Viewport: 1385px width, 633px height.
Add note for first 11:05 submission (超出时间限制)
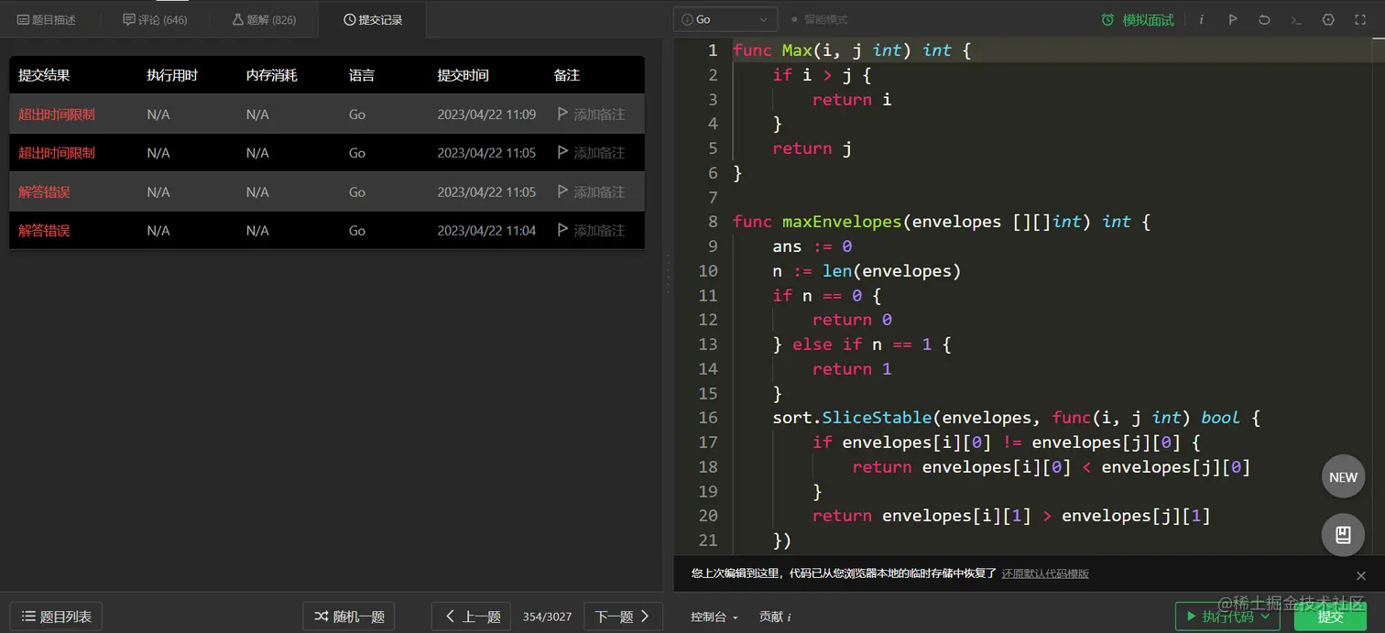click(x=591, y=152)
